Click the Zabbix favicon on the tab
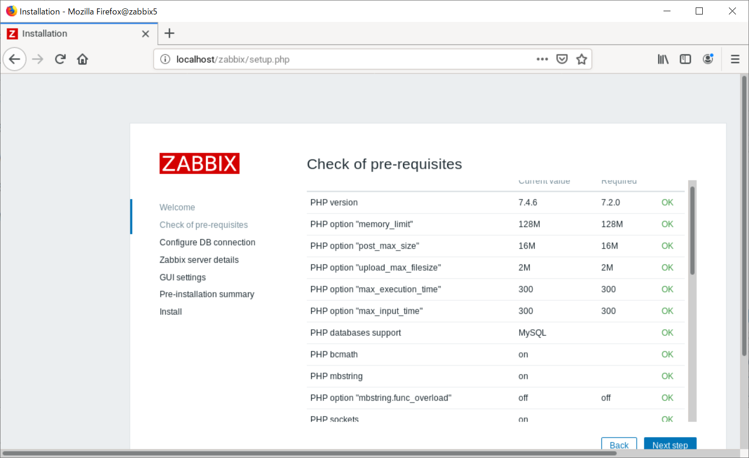Screen dimensions: 749x458 click(13, 34)
